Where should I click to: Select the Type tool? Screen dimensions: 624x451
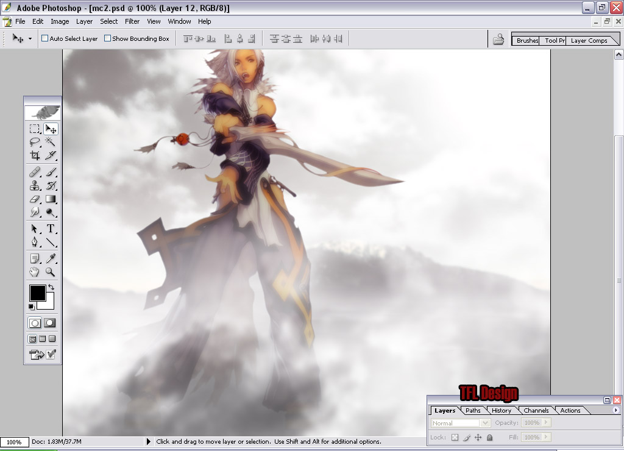coord(51,229)
